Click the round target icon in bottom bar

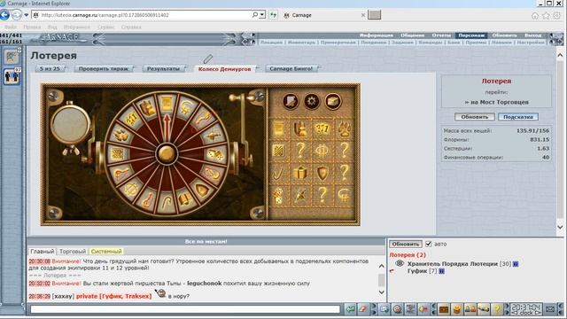(x=398, y=309)
